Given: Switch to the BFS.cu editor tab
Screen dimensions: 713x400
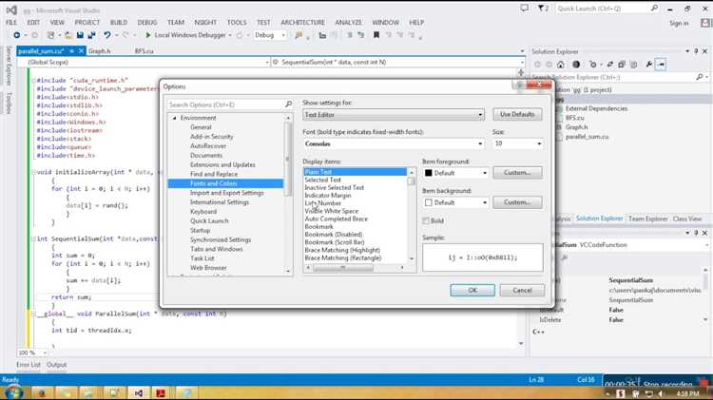Looking at the screenshot, I should (x=145, y=51).
